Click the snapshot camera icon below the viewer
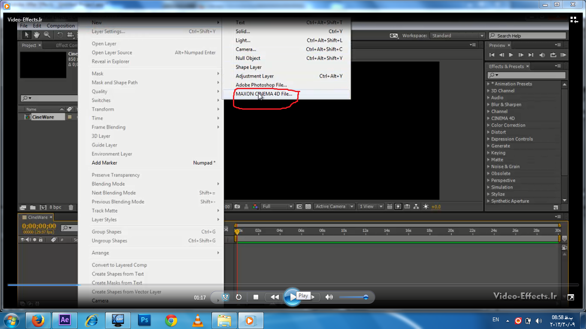The height and width of the screenshot is (329, 586). coord(237,206)
